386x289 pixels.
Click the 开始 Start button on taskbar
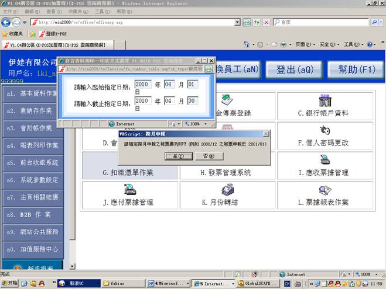coord(10,283)
